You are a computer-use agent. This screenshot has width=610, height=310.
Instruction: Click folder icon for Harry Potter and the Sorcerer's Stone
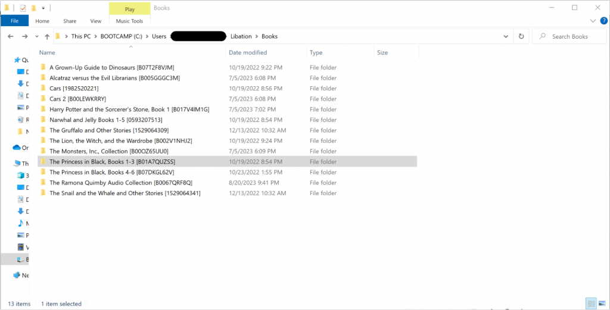tap(43, 109)
